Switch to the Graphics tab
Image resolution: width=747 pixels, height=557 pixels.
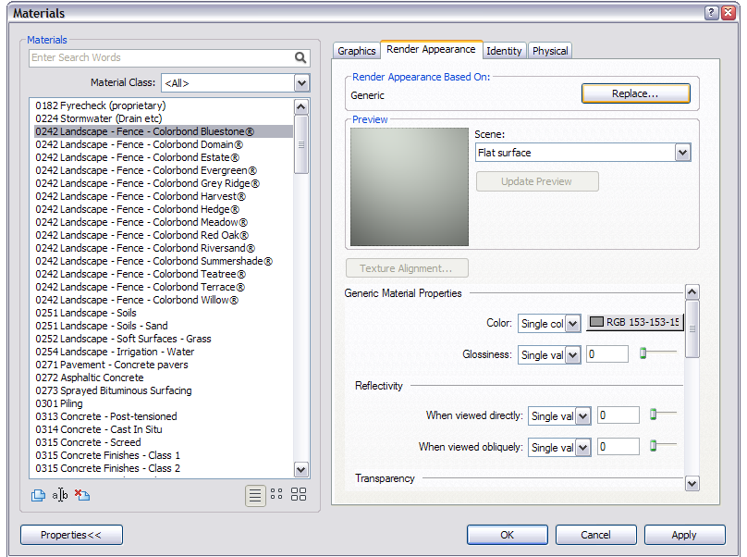click(x=357, y=51)
